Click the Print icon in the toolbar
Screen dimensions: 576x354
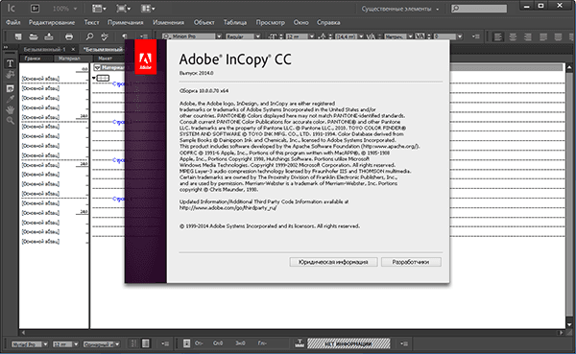pyautogui.click(x=69, y=36)
